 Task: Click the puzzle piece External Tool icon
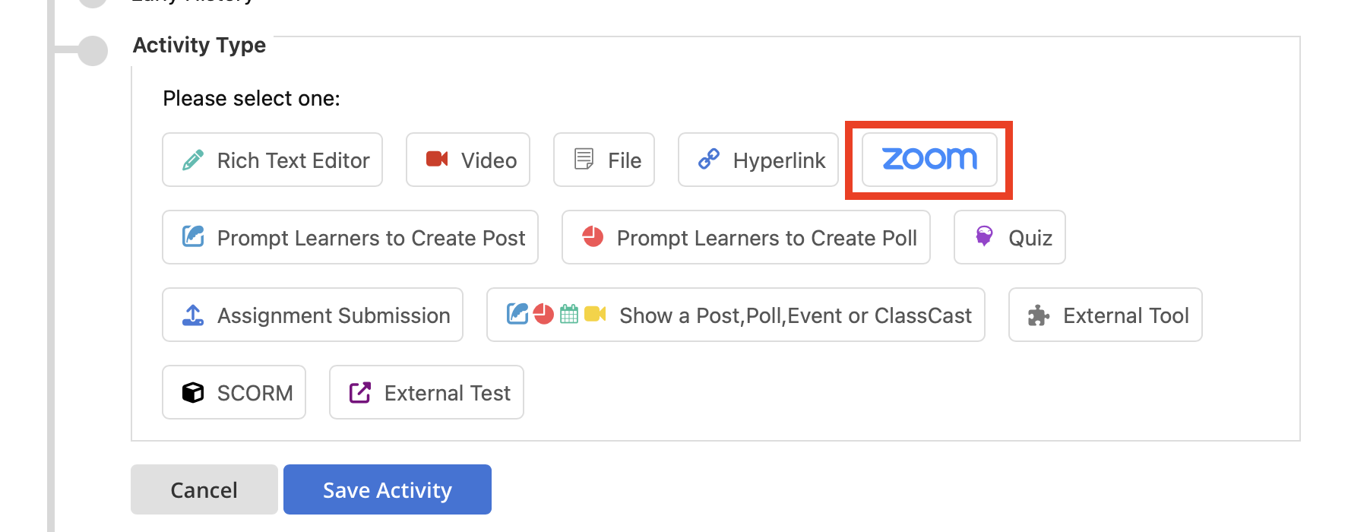point(1039,315)
